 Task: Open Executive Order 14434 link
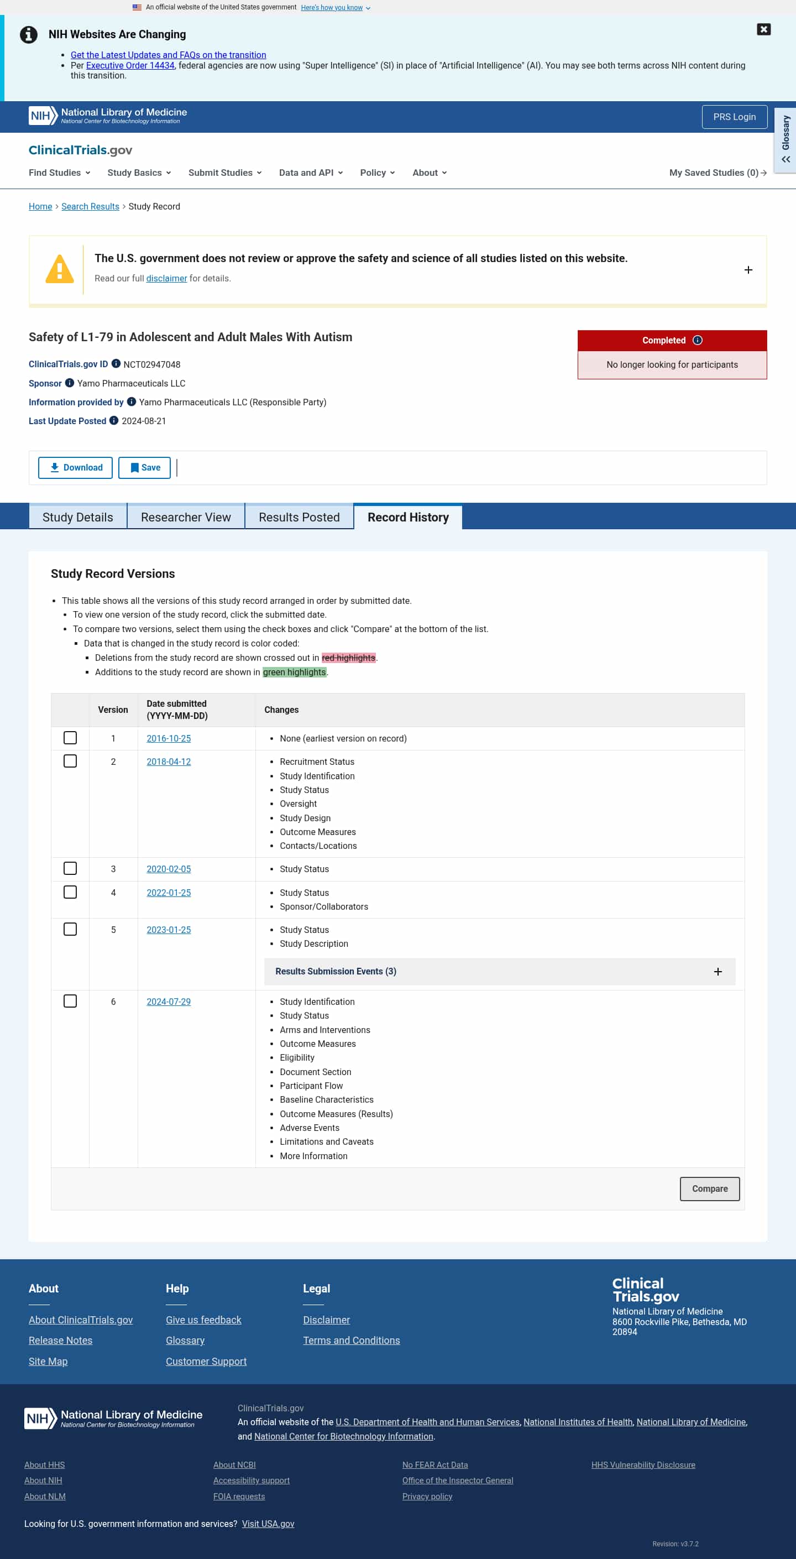(130, 65)
